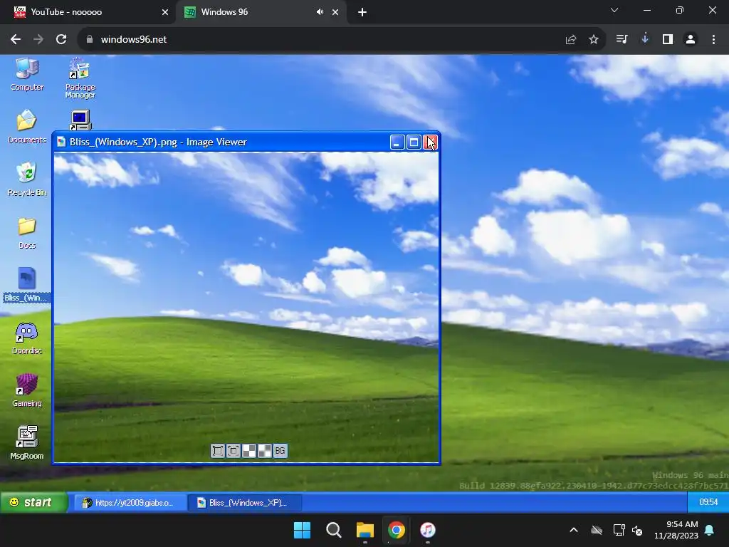Click the Image Viewer title bar file icon
The image size is (729, 547).
click(61, 142)
